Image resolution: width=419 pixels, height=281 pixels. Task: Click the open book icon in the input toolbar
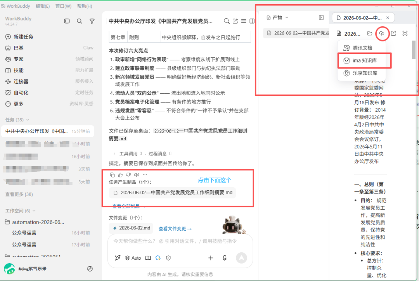coord(148,258)
